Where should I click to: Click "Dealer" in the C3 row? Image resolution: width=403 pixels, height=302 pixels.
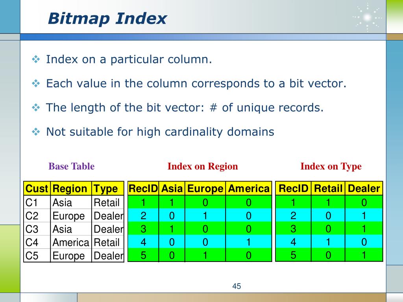pyautogui.click(x=108, y=229)
